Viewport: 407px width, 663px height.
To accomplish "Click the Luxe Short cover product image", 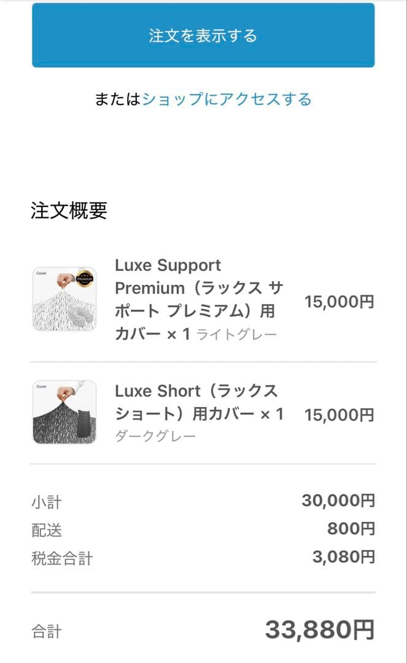I will pyautogui.click(x=64, y=411).
